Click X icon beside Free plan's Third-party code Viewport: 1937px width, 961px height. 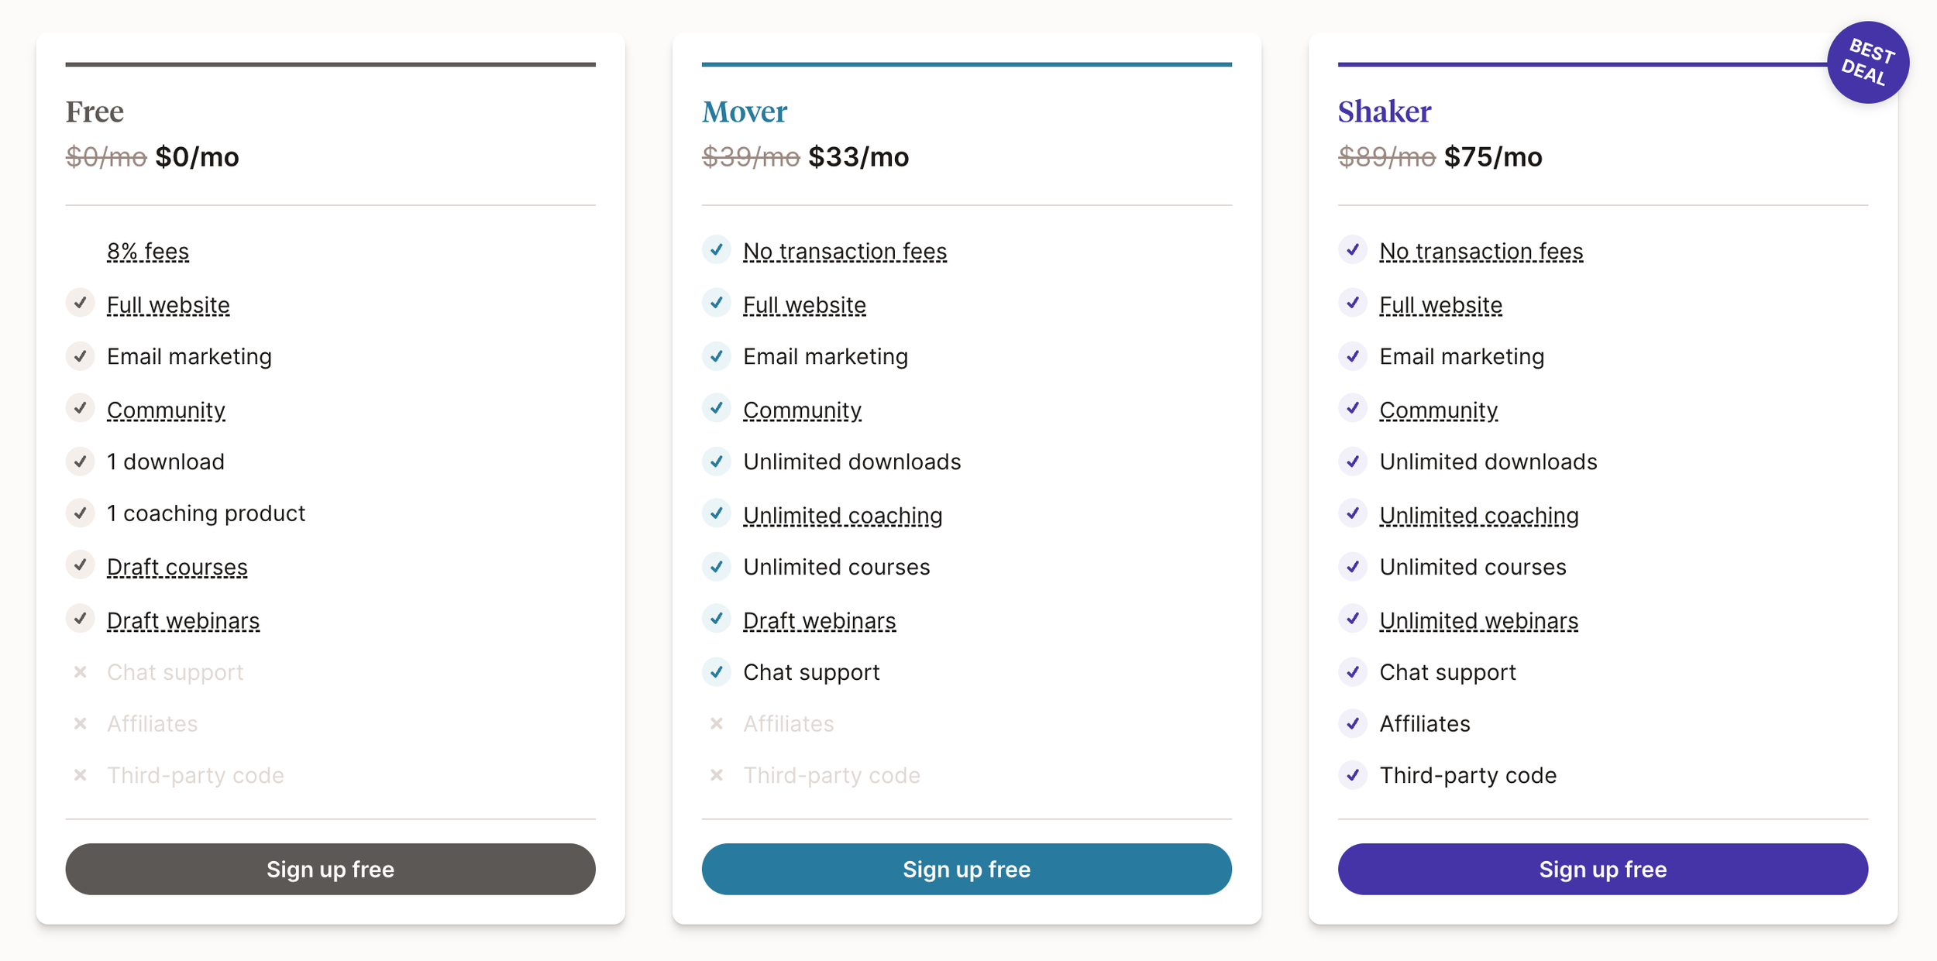point(80,775)
